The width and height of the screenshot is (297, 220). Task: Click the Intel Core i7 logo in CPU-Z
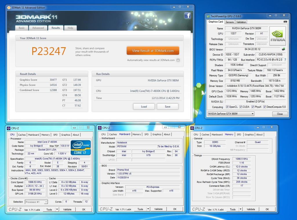(x=81, y=148)
